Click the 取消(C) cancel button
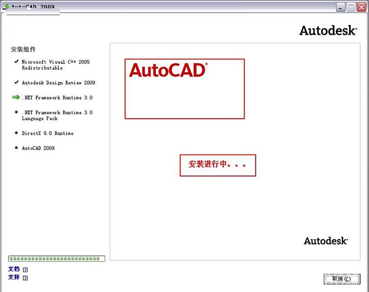This screenshot has height=292, width=369. pos(342,279)
